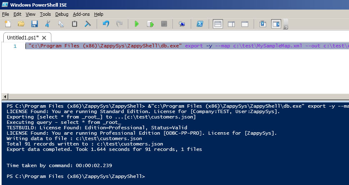Toggle Show Script Pane Top layout
The image size is (349, 185).
218,24
